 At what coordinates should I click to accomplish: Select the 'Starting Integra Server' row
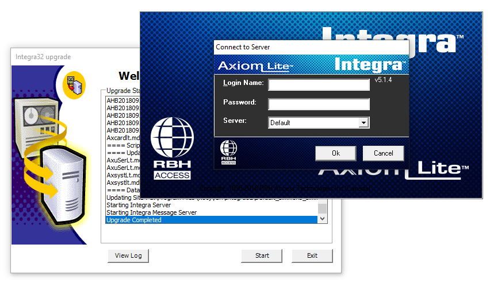click(212, 205)
